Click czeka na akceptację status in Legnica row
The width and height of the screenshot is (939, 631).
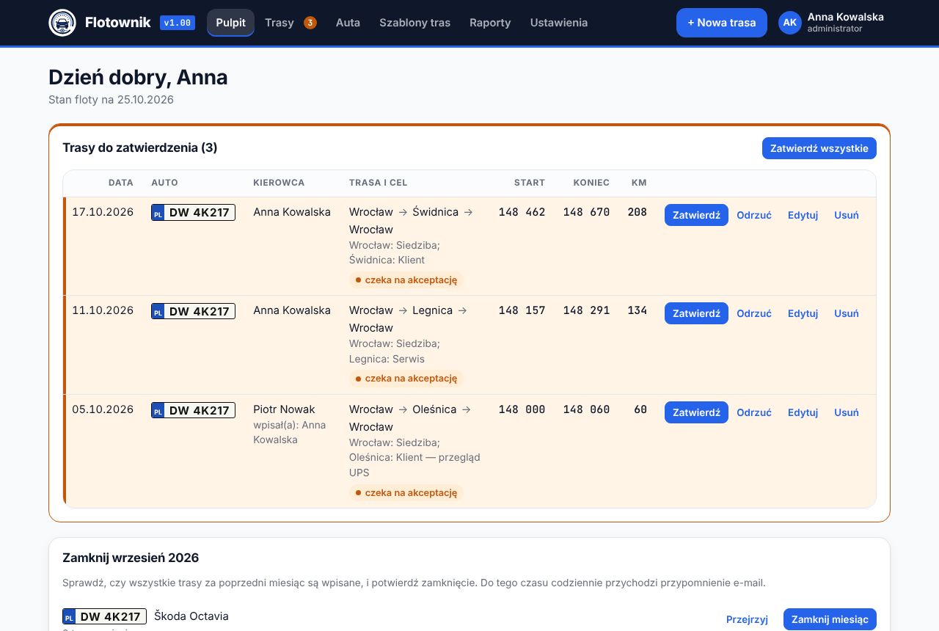coord(406,379)
